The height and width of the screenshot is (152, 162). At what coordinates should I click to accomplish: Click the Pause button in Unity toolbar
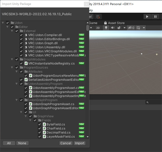coord(155,16)
